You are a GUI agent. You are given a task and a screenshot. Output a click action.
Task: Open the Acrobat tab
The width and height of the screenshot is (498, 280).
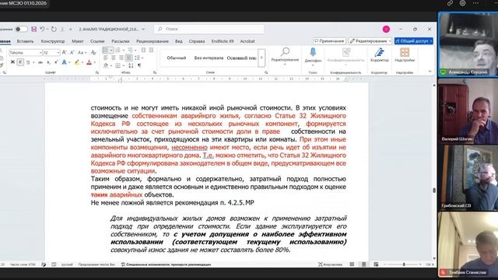coord(247,41)
